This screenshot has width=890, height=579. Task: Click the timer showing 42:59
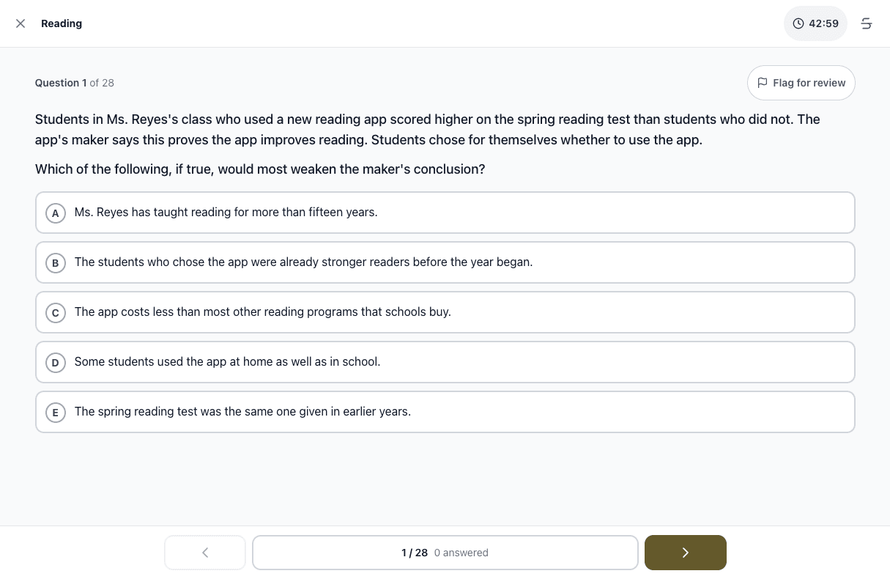point(815,23)
